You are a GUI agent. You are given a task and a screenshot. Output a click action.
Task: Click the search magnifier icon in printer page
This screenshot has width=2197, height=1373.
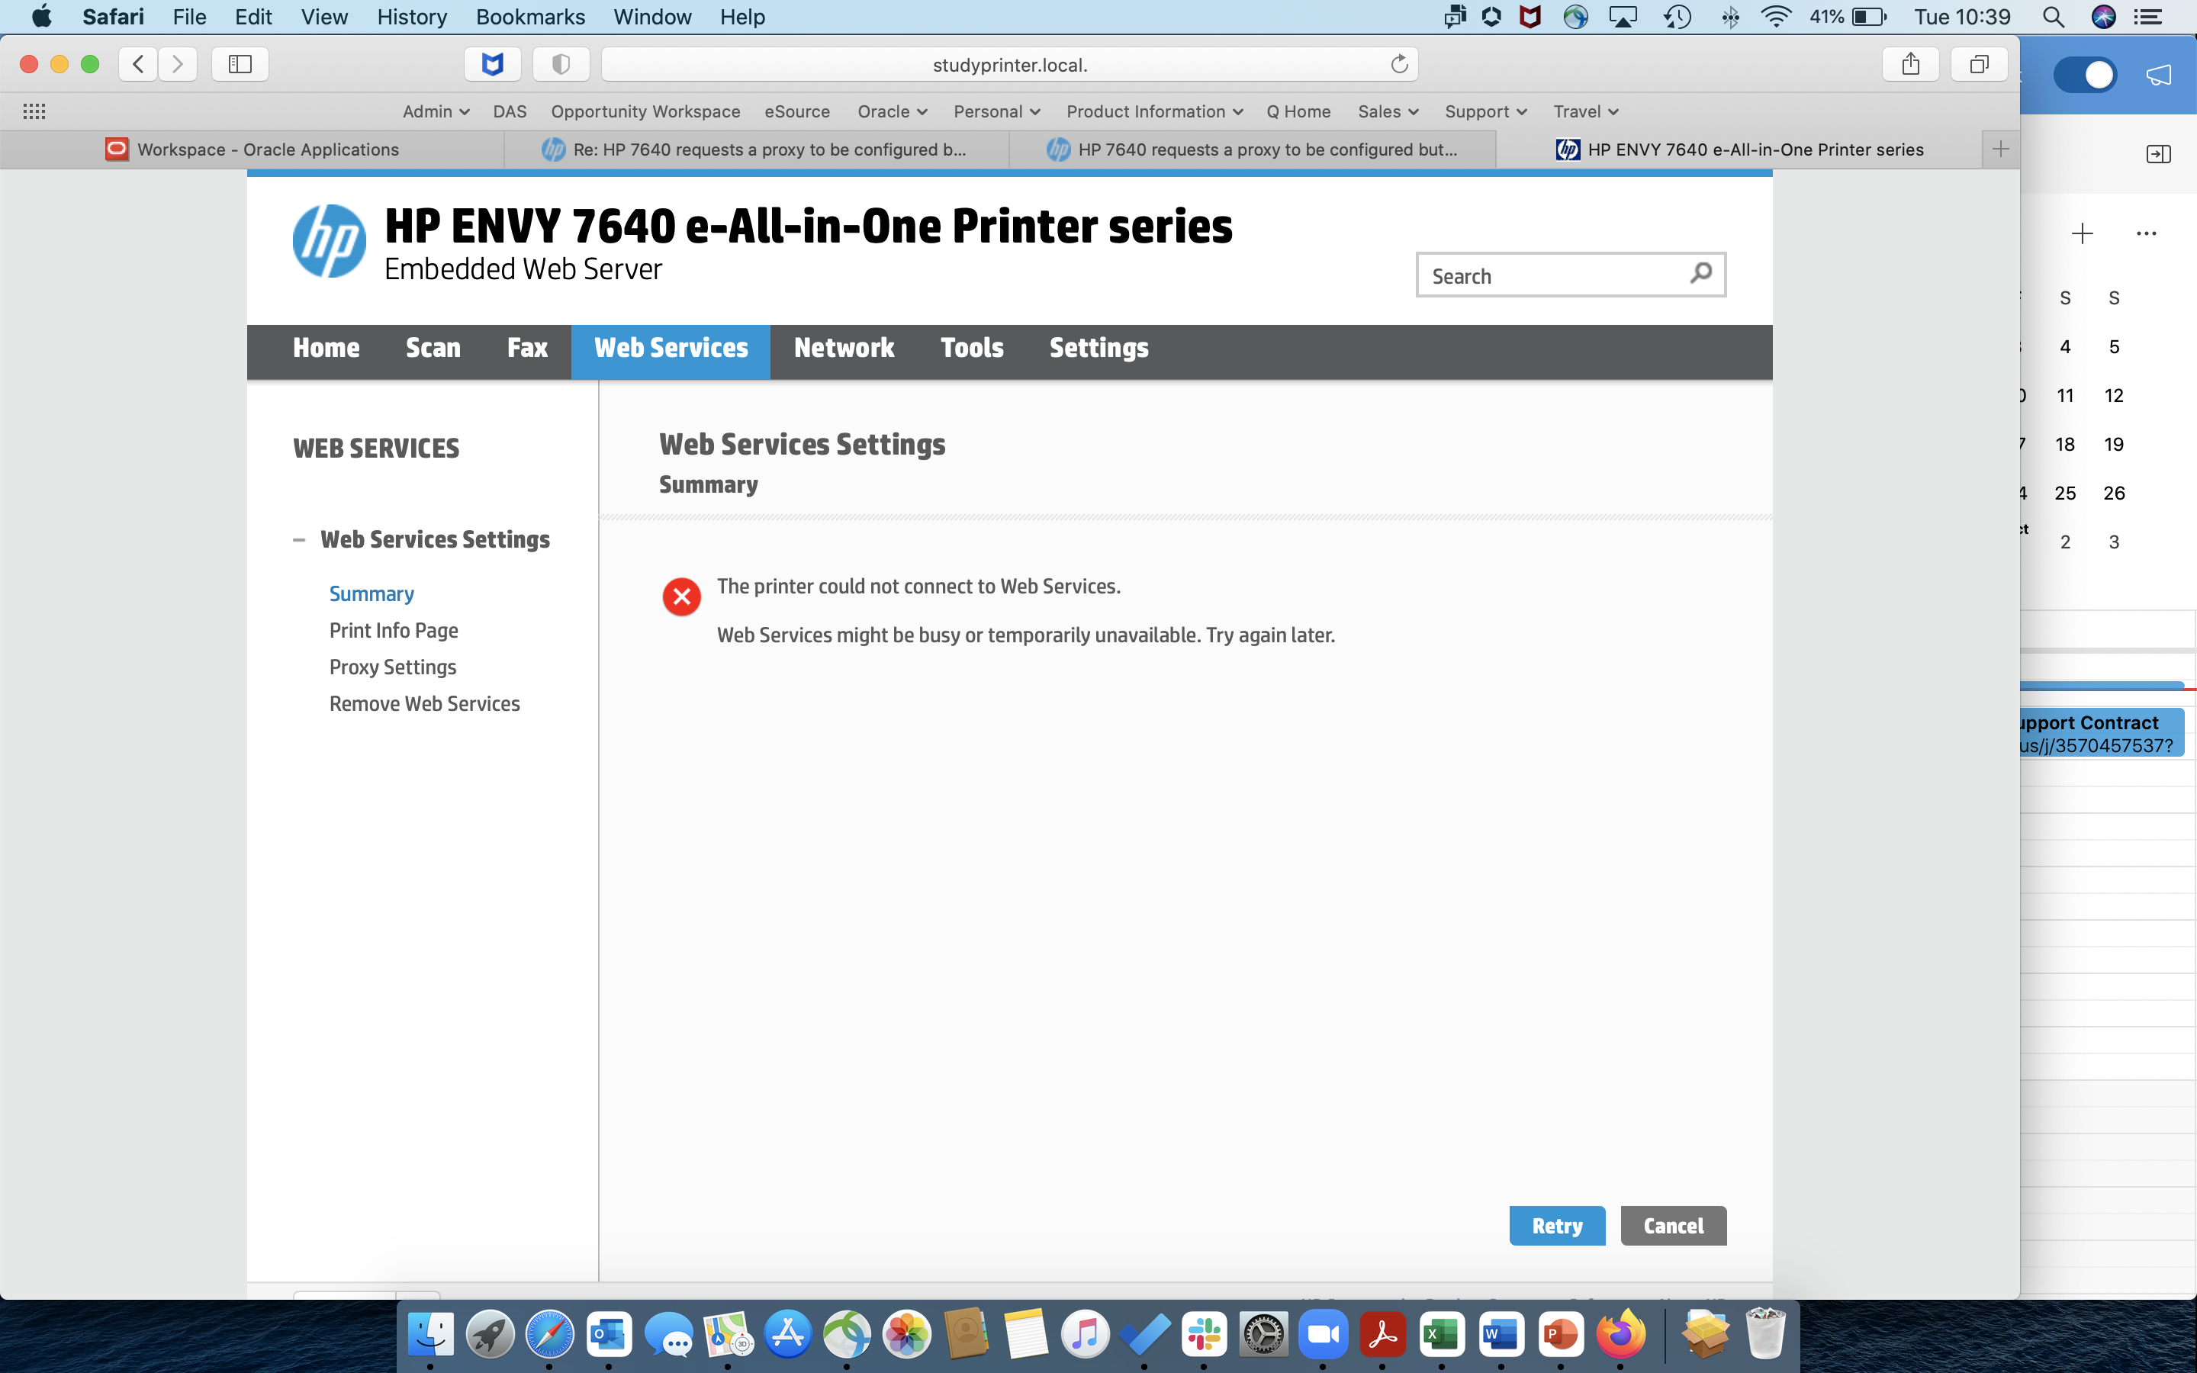[x=1700, y=272]
